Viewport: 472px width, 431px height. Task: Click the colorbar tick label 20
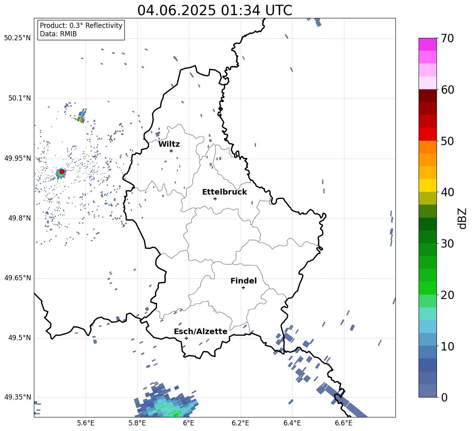pyautogui.click(x=447, y=295)
